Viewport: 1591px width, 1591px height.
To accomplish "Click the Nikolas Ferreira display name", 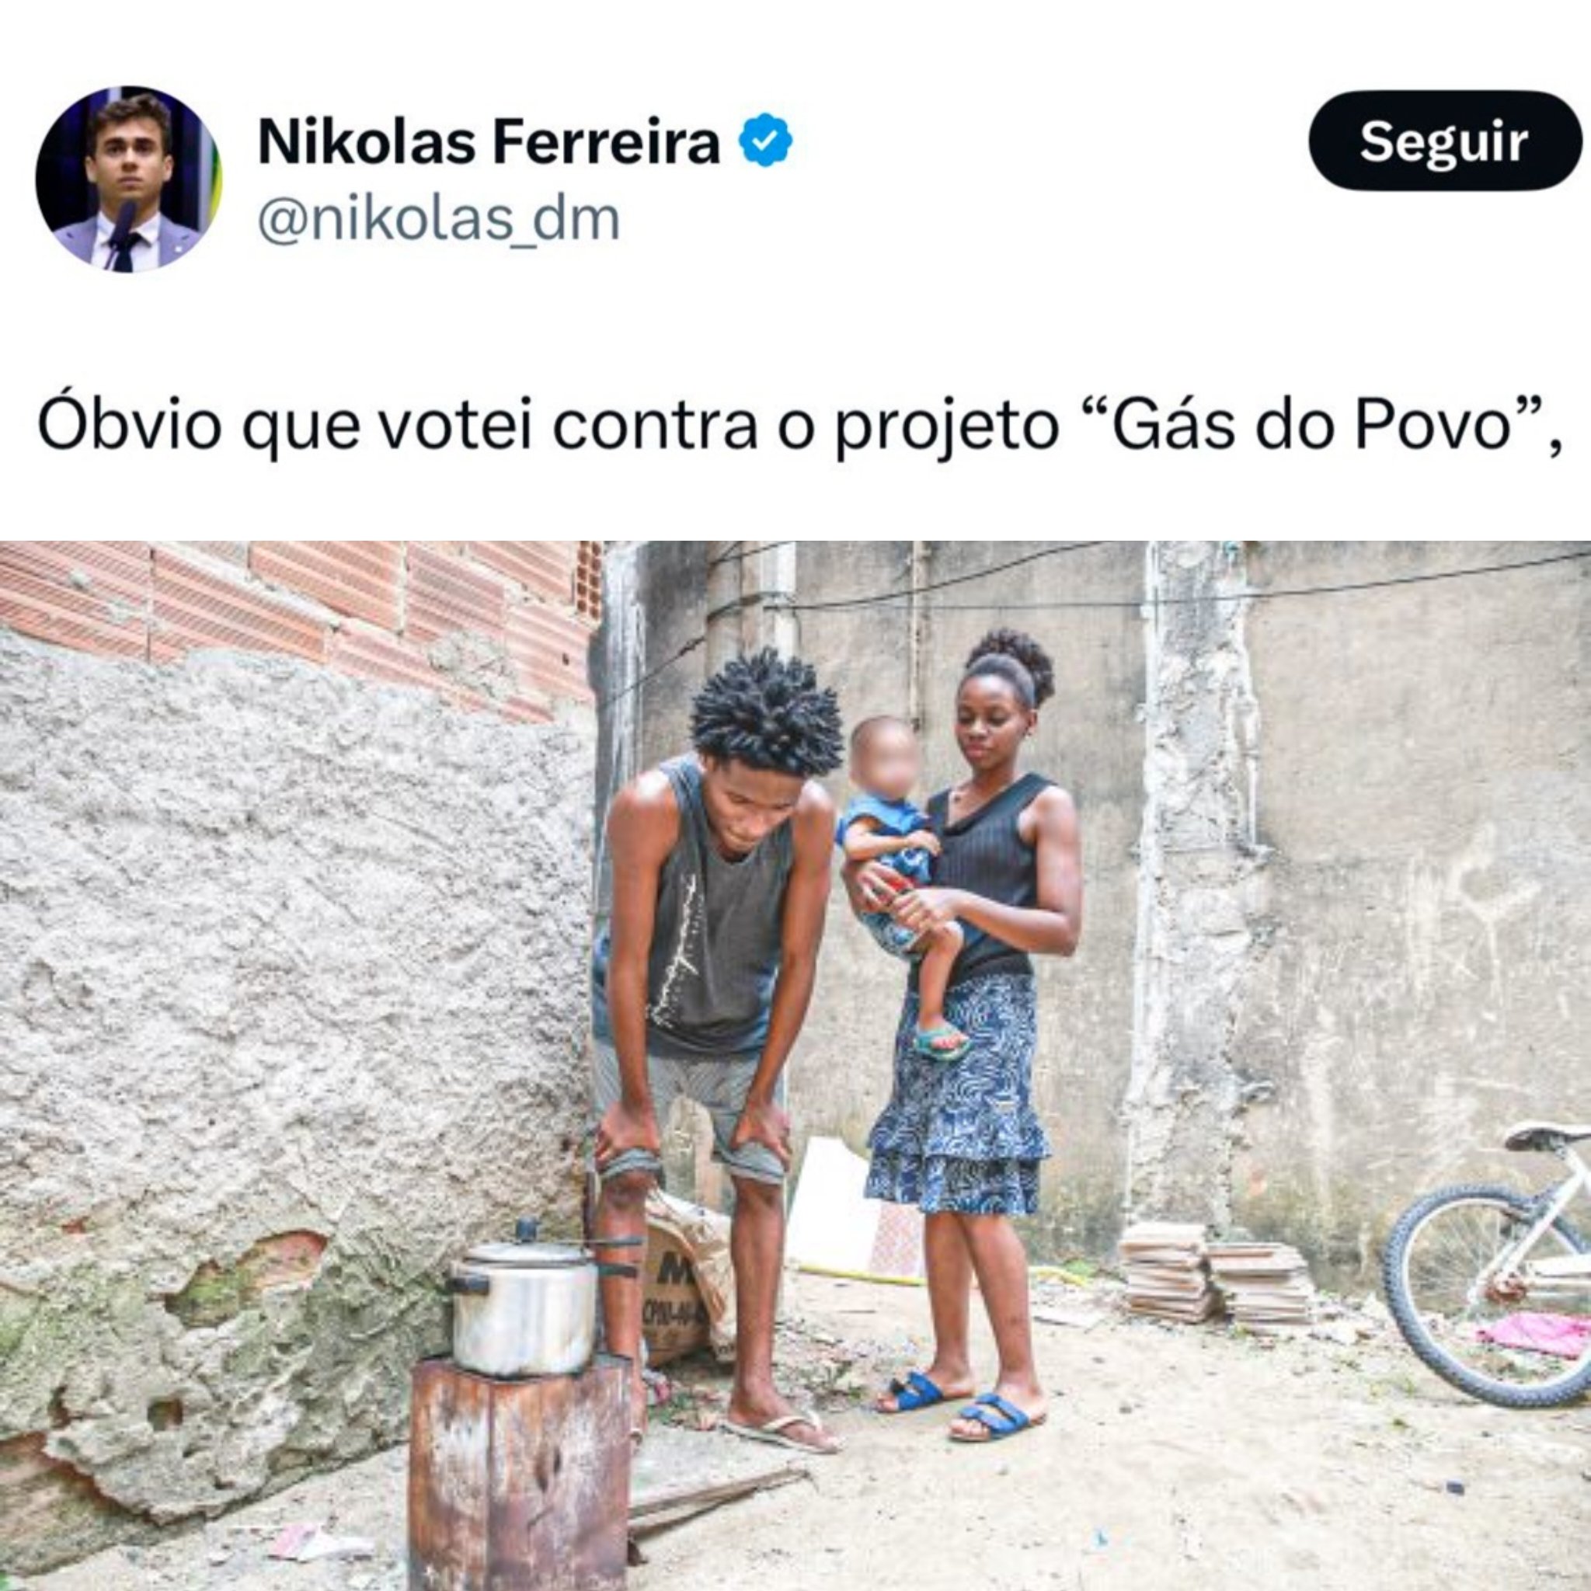I will [489, 141].
